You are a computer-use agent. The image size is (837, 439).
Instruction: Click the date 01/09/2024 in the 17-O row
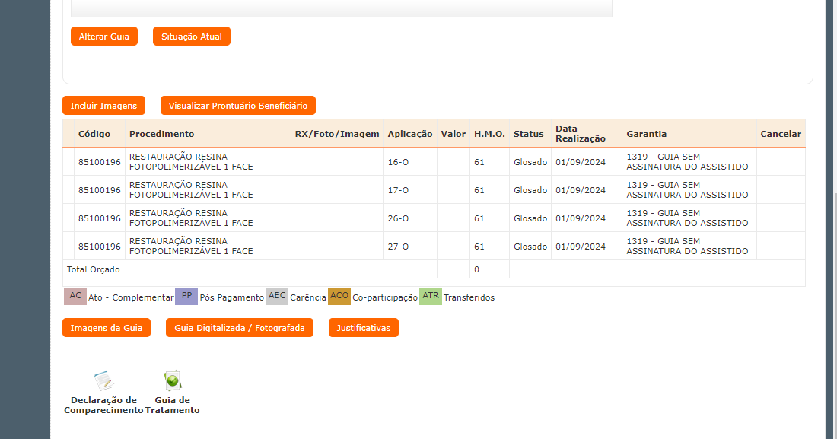581,190
